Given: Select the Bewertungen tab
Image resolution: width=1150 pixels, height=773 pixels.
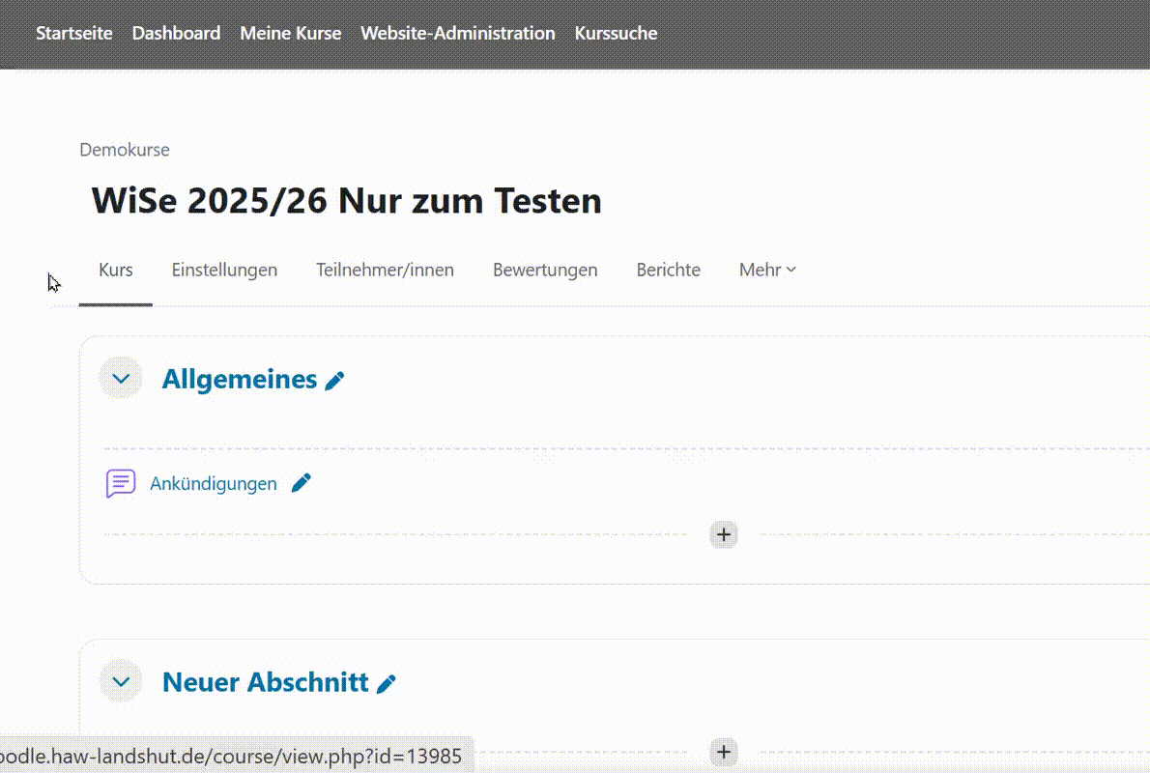Looking at the screenshot, I should pyautogui.click(x=545, y=271).
